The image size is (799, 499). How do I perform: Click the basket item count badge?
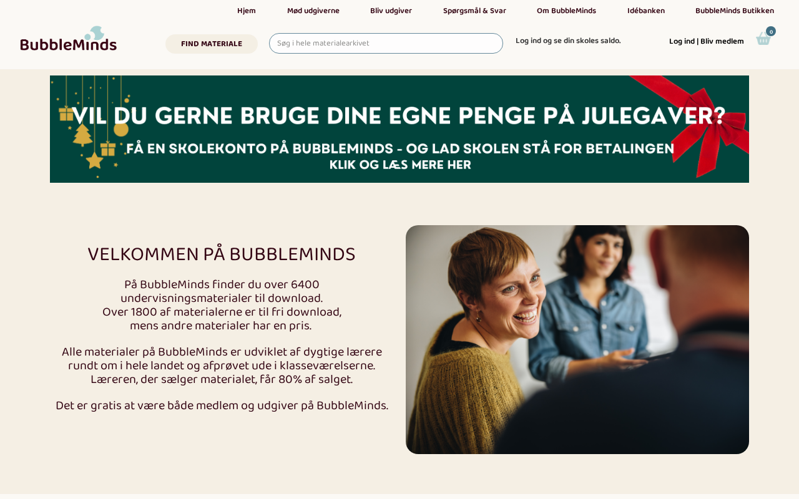[x=771, y=31]
